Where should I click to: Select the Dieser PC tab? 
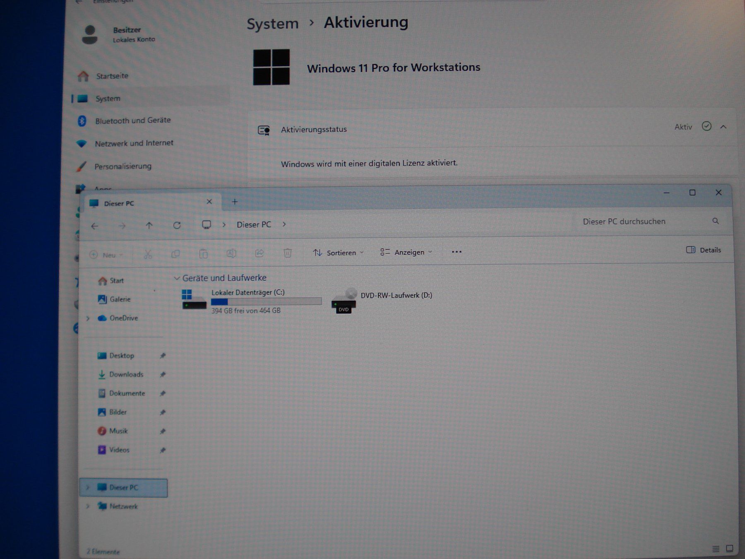(x=153, y=202)
